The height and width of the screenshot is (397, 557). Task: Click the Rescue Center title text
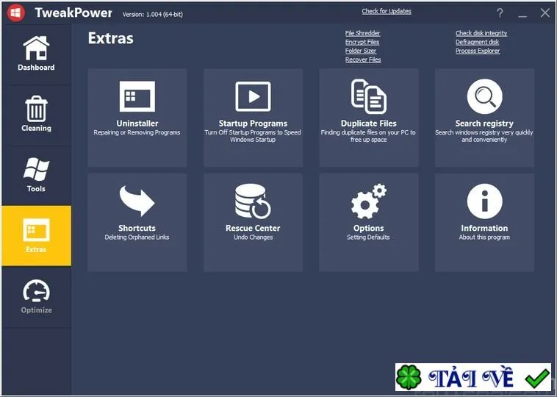(253, 228)
